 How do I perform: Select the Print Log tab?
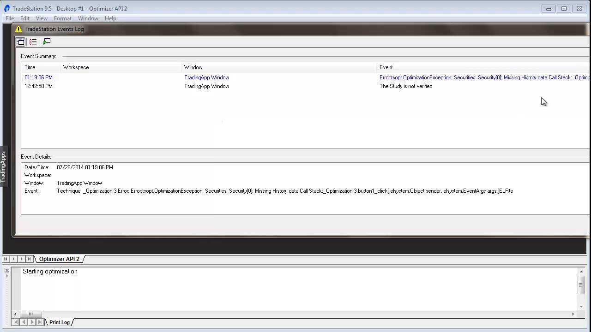tap(60, 322)
